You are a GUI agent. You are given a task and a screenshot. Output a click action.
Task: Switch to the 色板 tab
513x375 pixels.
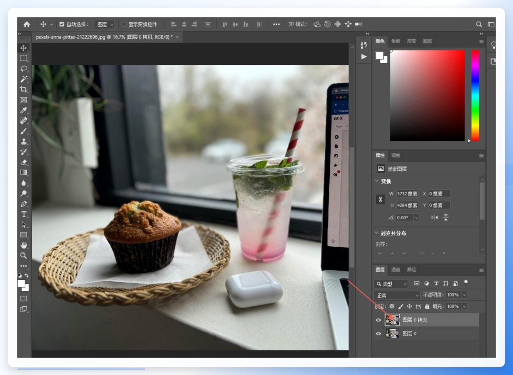pos(396,41)
